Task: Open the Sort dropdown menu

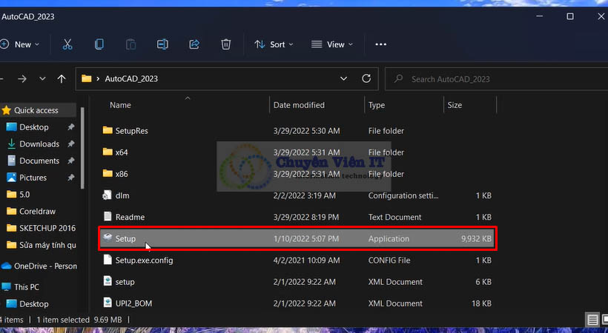Action: tap(274, 44)
